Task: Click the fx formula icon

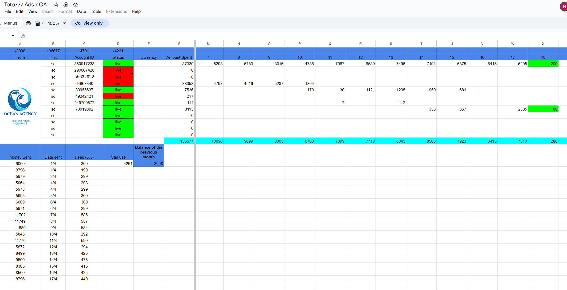Action: (24, 36)
